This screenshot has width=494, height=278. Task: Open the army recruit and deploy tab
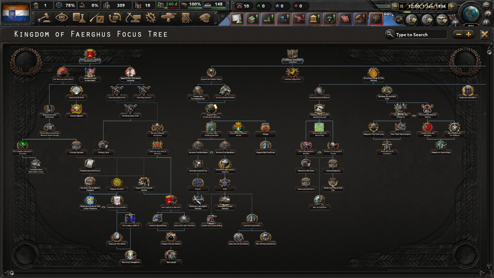pos(169,18)
